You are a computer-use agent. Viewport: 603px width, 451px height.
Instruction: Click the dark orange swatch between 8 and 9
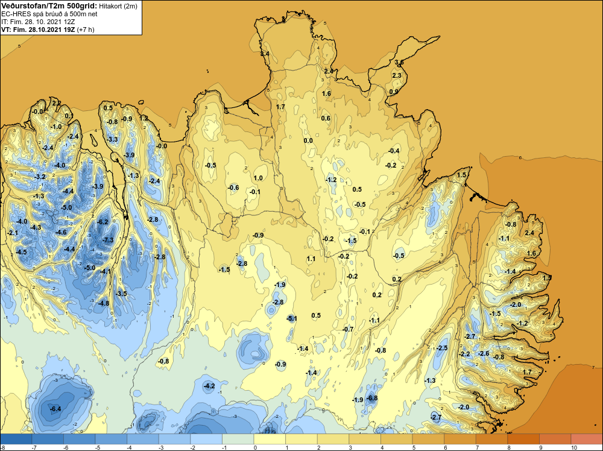point(523,439)
